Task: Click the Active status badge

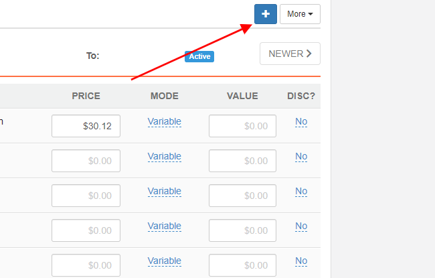Action: pos(199,56)
